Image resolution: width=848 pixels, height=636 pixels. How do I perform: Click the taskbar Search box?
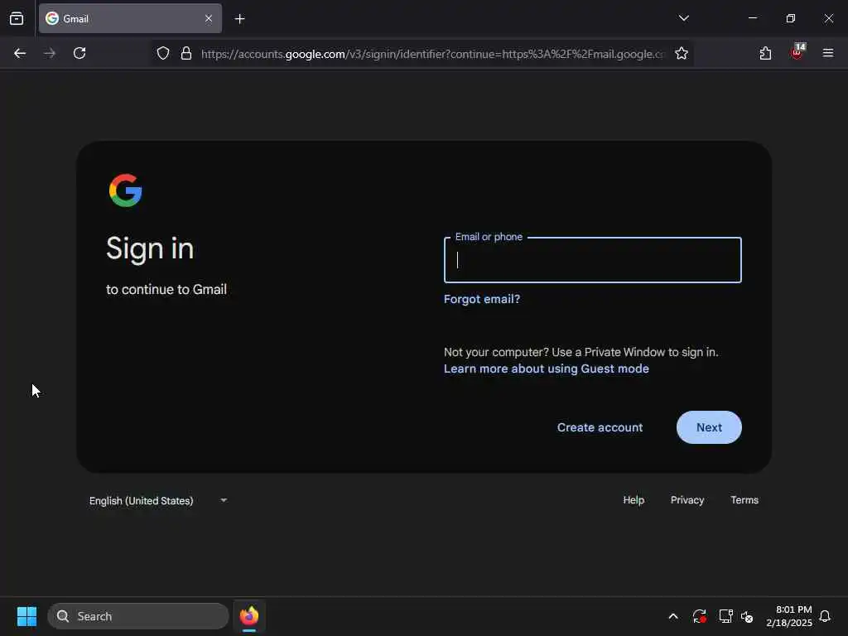[x=138, y=616]
